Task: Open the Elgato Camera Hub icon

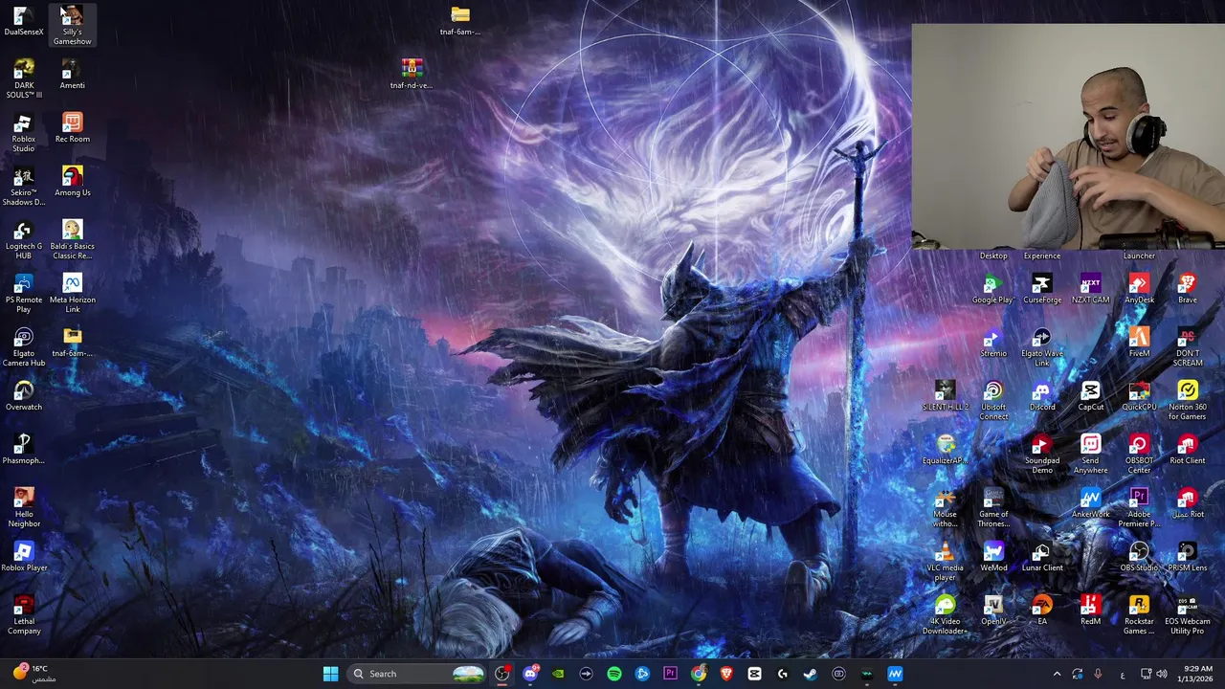Action: (24, 346)
